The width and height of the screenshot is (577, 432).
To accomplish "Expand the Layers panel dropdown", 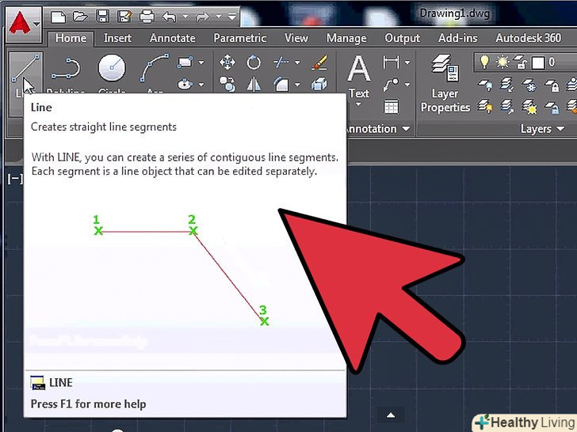I will click(x=560, y=129).
